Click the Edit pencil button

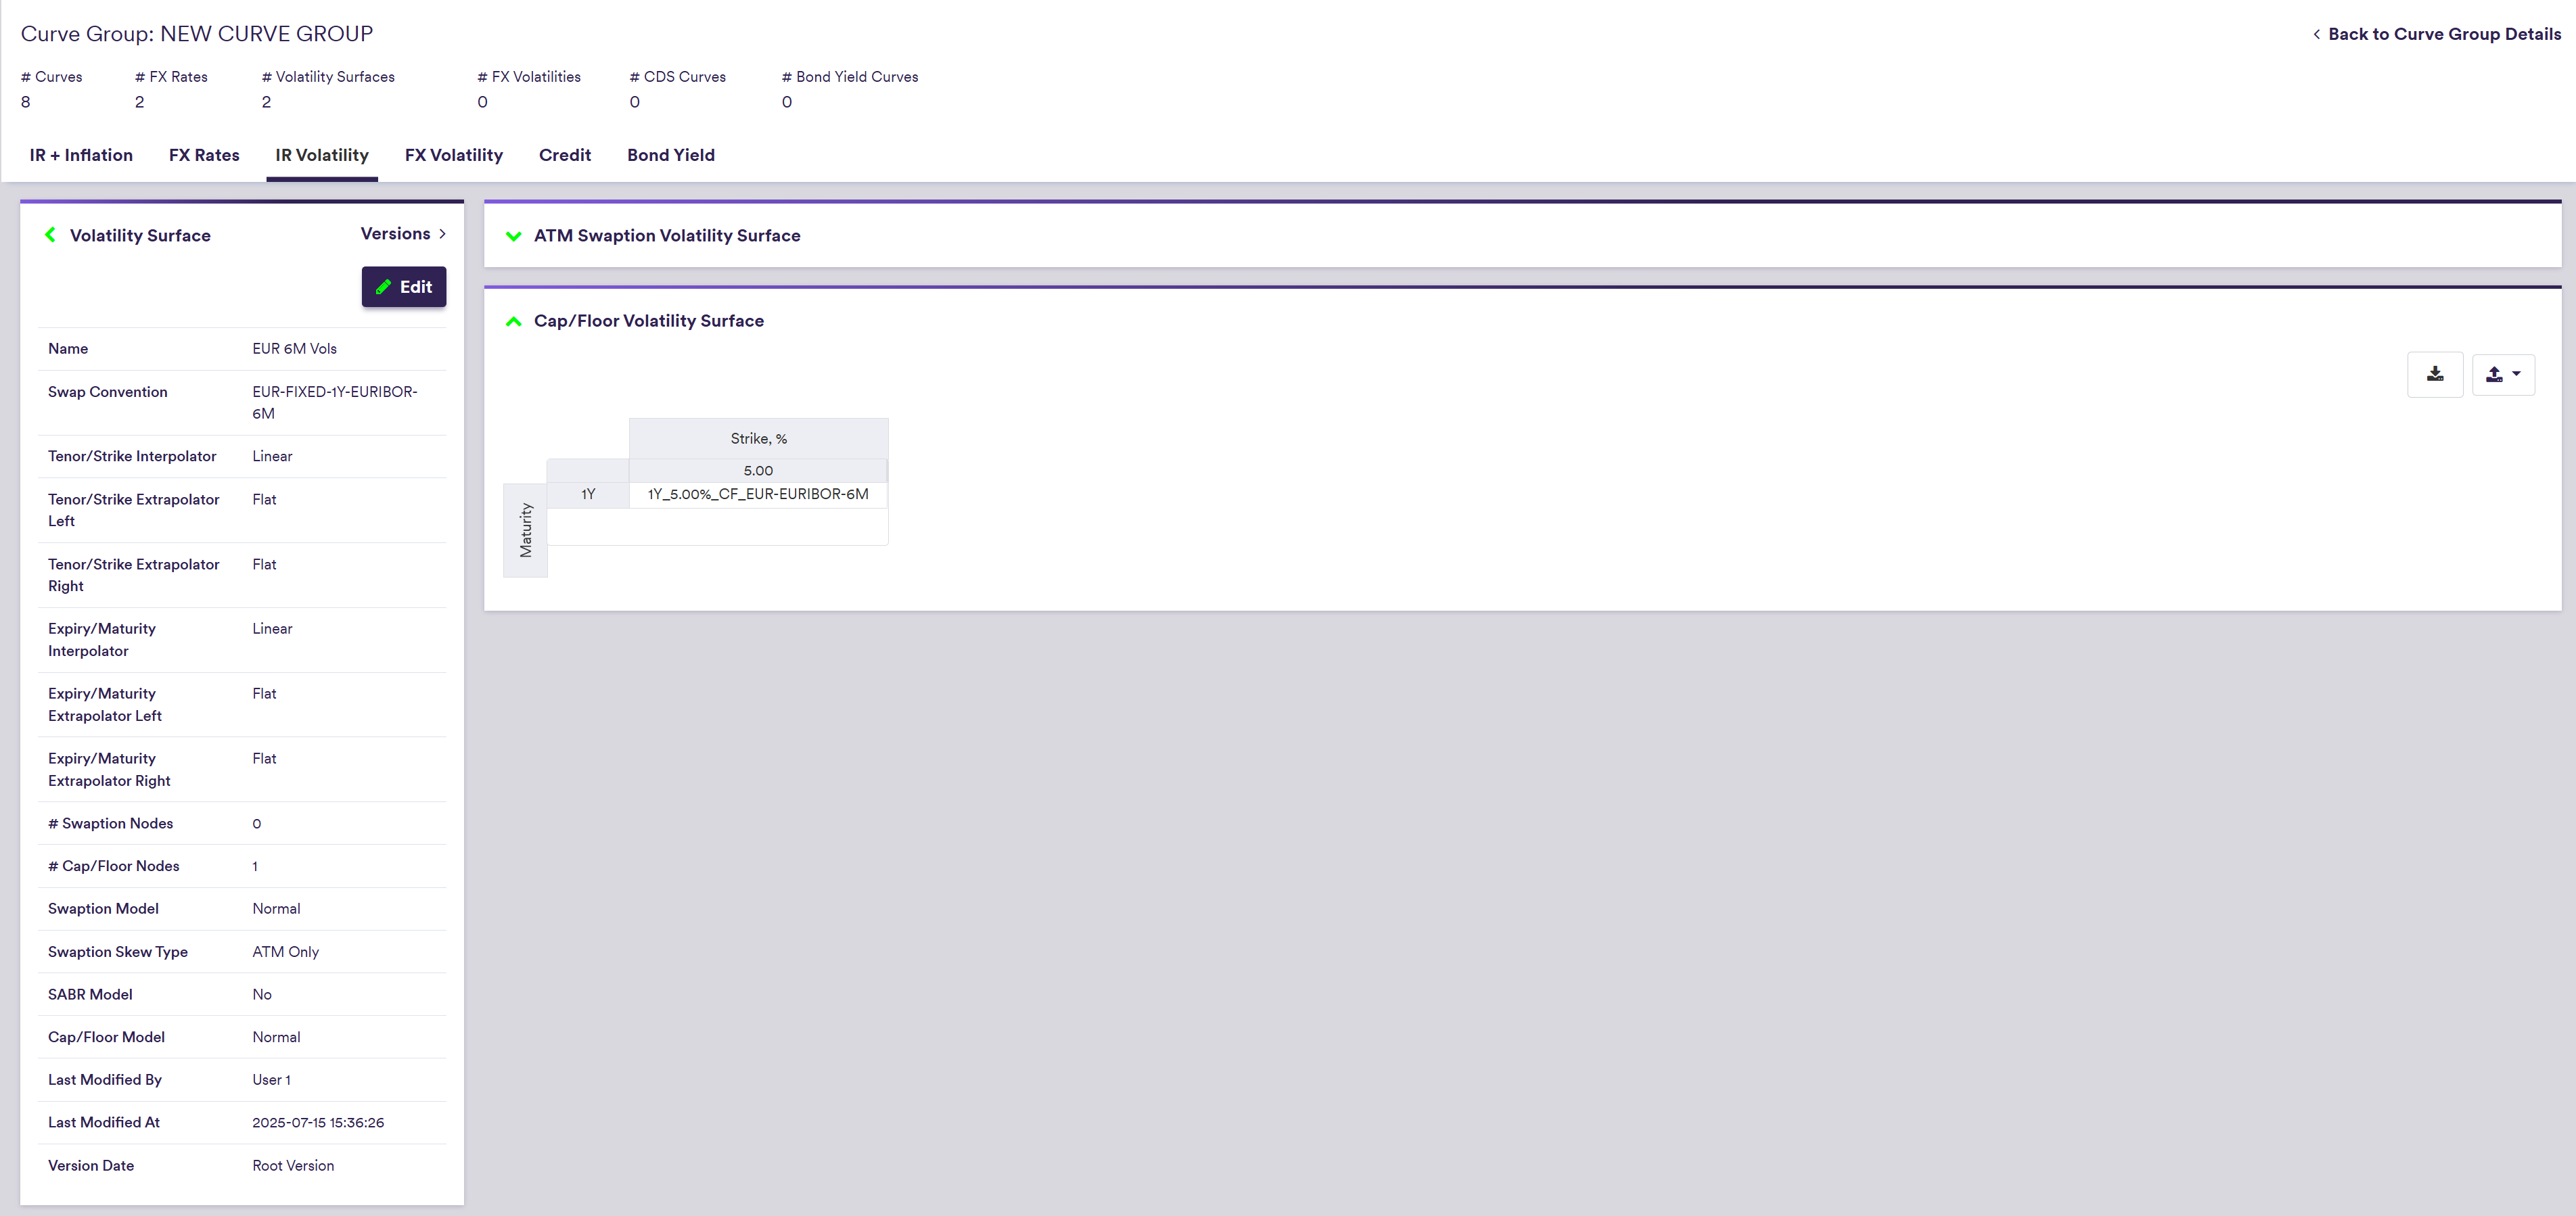click(403, 287)
